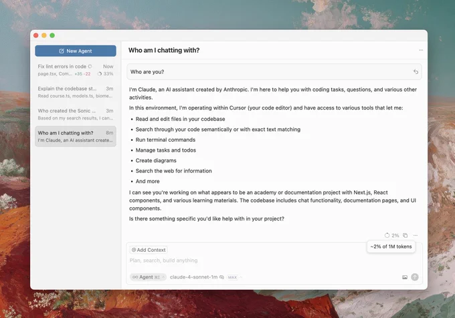
Task: Click the yellow minimize window button
Action: [44, 35]
